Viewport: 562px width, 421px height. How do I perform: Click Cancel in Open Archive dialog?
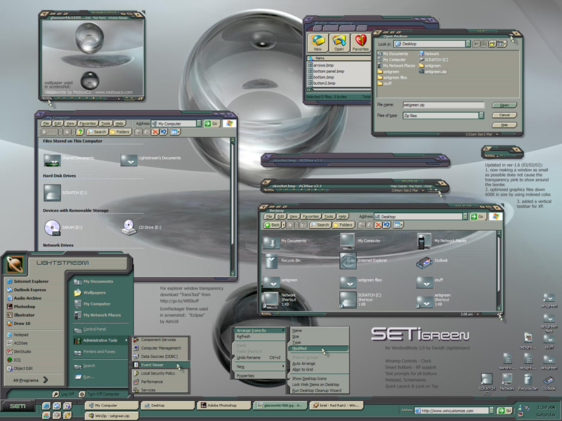504,115
